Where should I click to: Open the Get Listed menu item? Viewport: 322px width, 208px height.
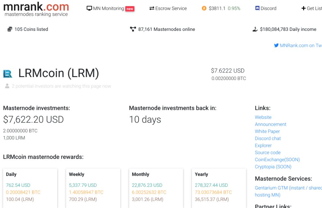(314, 8)
